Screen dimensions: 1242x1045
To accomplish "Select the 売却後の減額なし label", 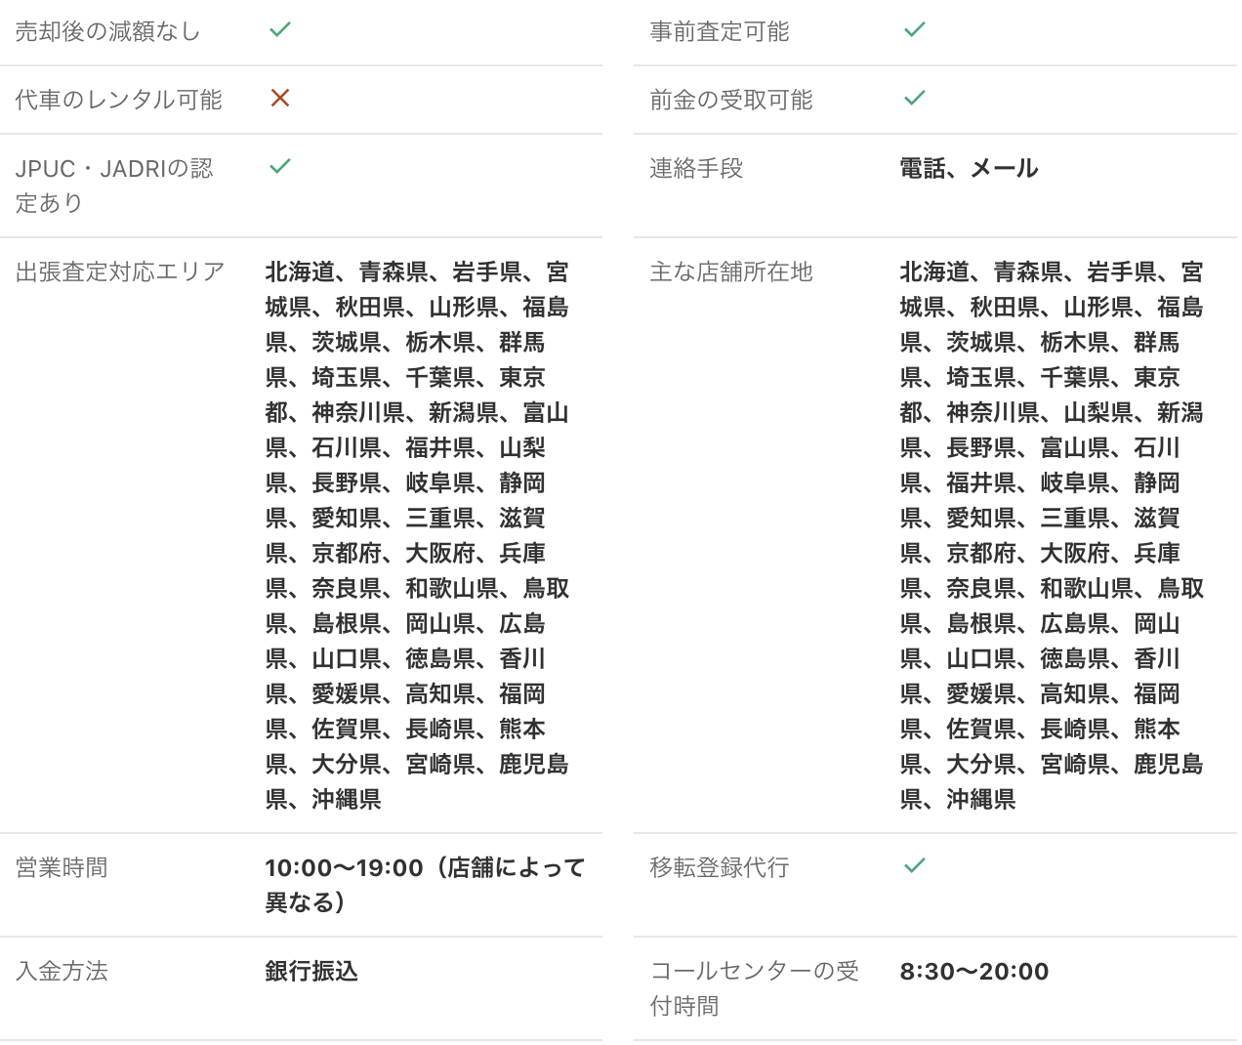I will point(107,32).
